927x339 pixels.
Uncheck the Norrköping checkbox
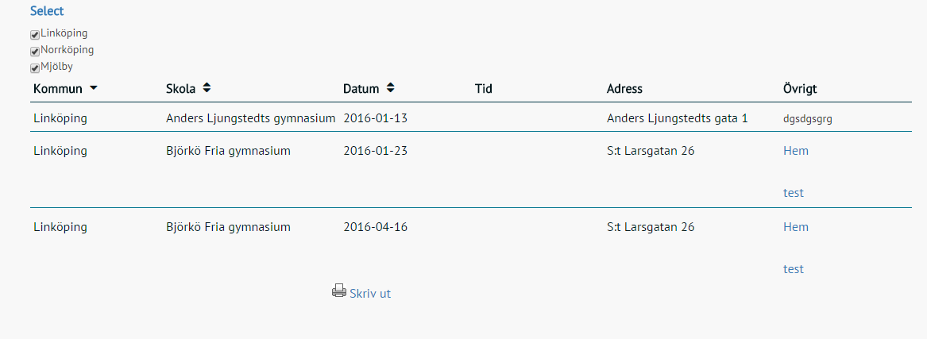[35, 52]
